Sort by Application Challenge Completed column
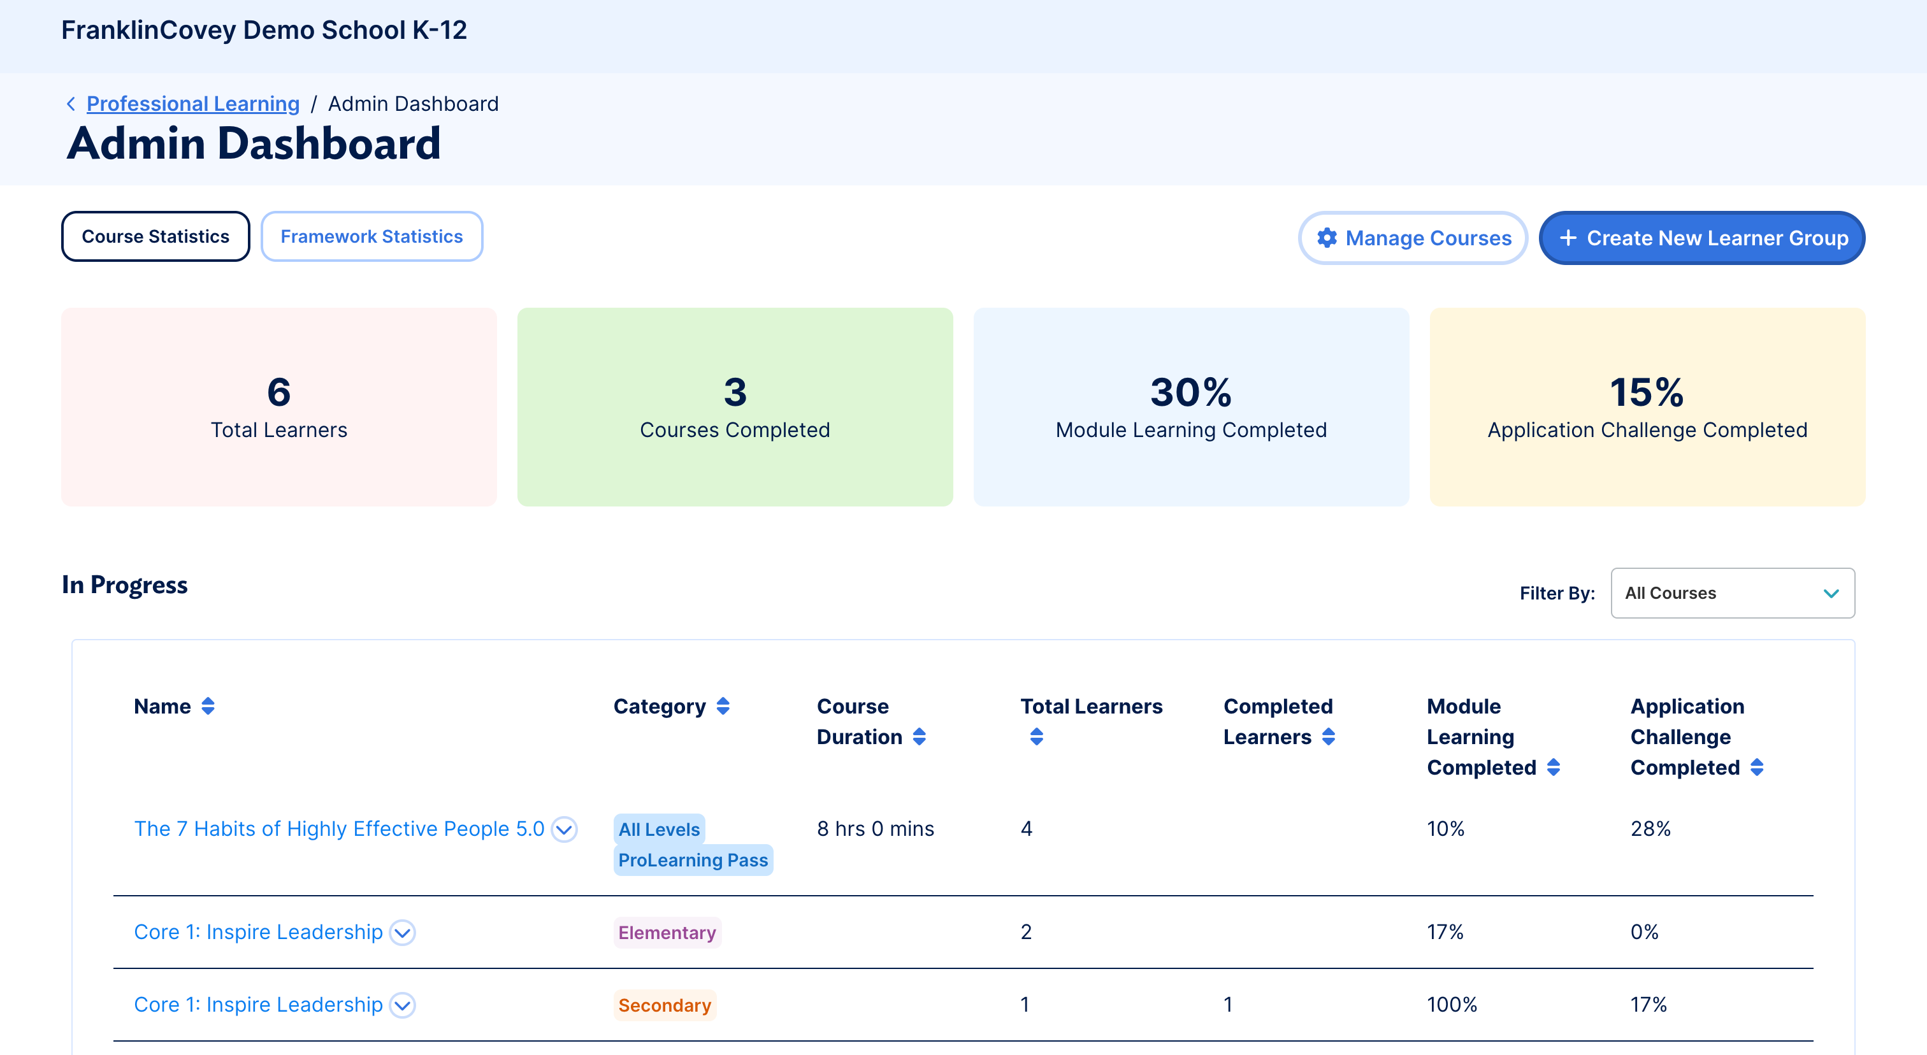 [1757, 768]
